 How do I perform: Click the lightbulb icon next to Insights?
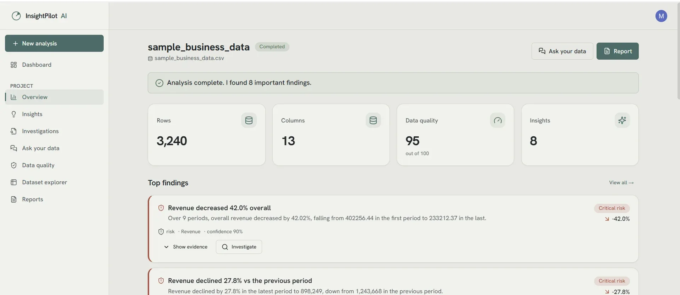tap(14, 114)
